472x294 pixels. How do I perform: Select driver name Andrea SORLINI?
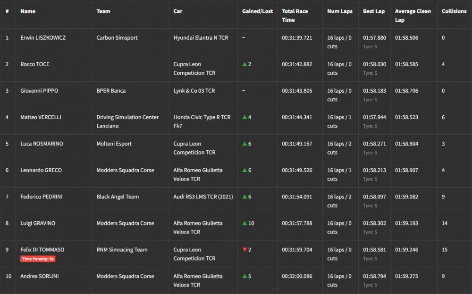pyautogui.click(x=40, y=276)
